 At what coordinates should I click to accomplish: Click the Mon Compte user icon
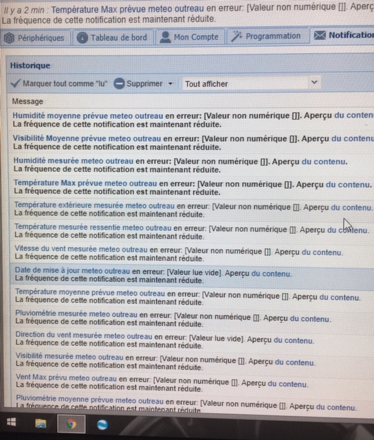click(x=165, y=37)
